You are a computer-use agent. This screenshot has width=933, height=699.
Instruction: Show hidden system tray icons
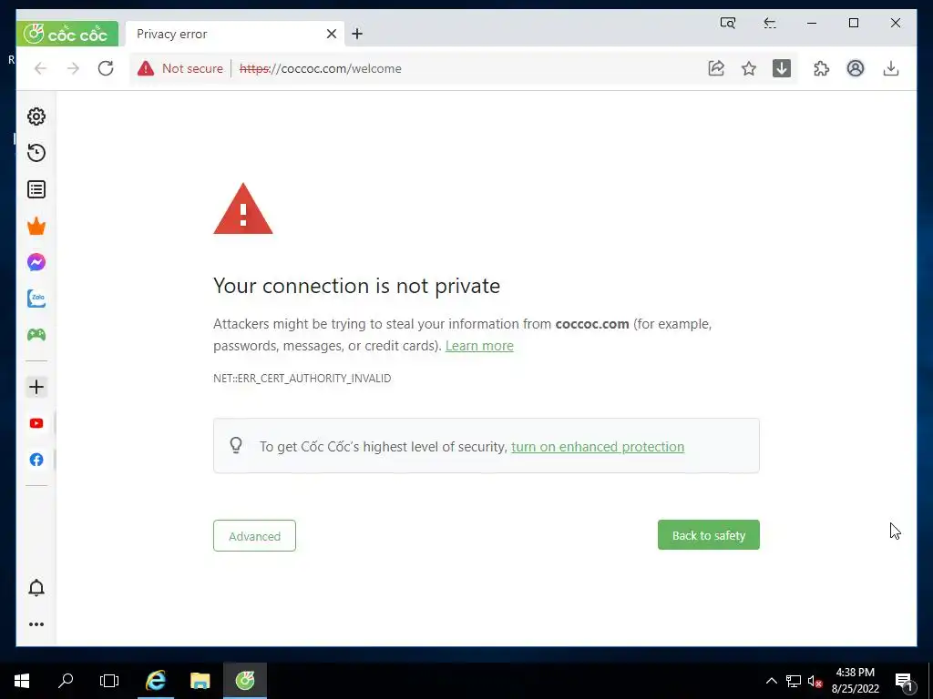coord(771,681)
